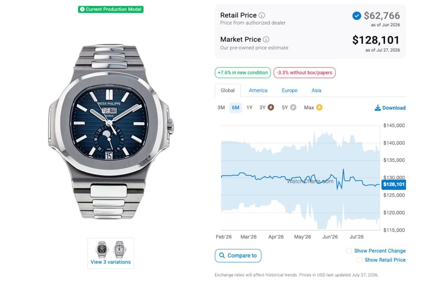Click the $128,101 price marker on chart
Screen dimensions: 428x283
[x=394, y=185]
